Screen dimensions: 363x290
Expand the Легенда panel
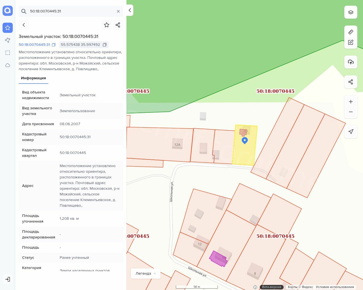coord(146,274)
